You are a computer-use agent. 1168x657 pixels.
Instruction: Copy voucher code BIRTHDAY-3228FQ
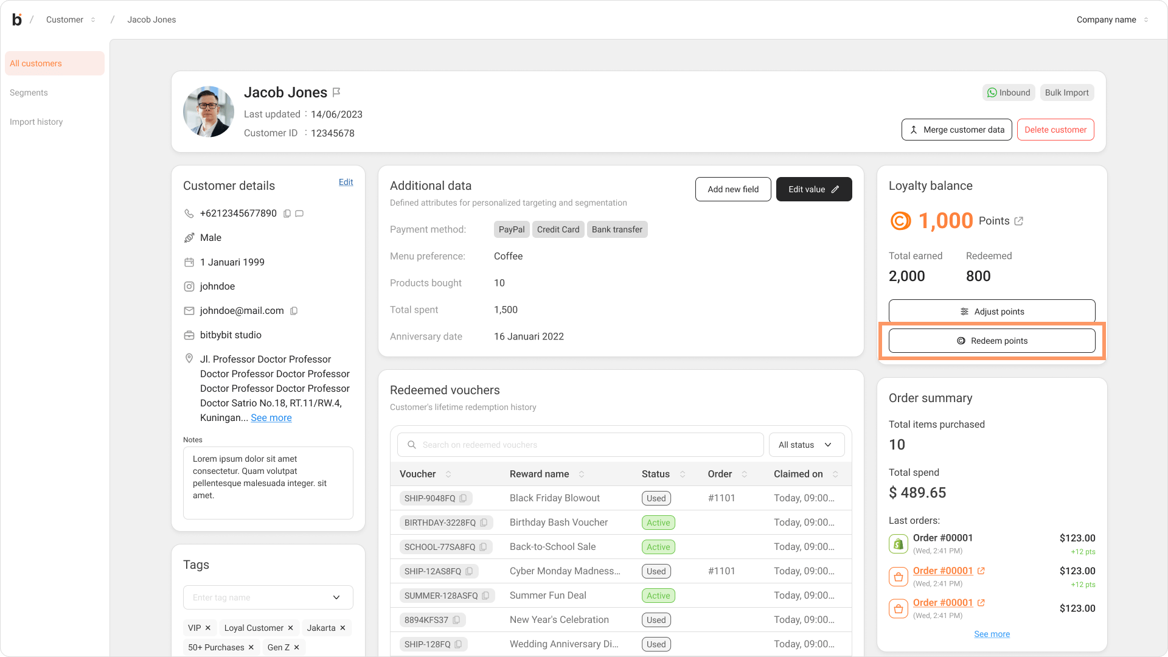[484, 523]
